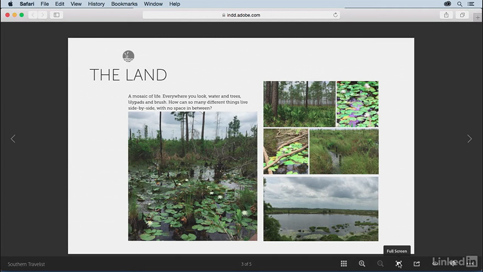Click the '3 of 5' page indicator
This screenshot has width=483, height=272.
tap(246, 264)
